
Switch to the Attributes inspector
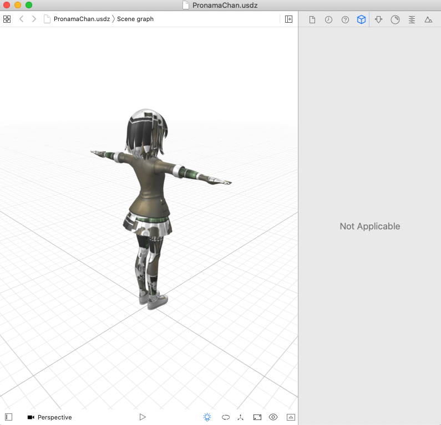[x=378, y=19]
